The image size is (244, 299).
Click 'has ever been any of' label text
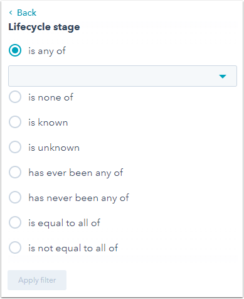pyautogui.click(x=76, y=173)
